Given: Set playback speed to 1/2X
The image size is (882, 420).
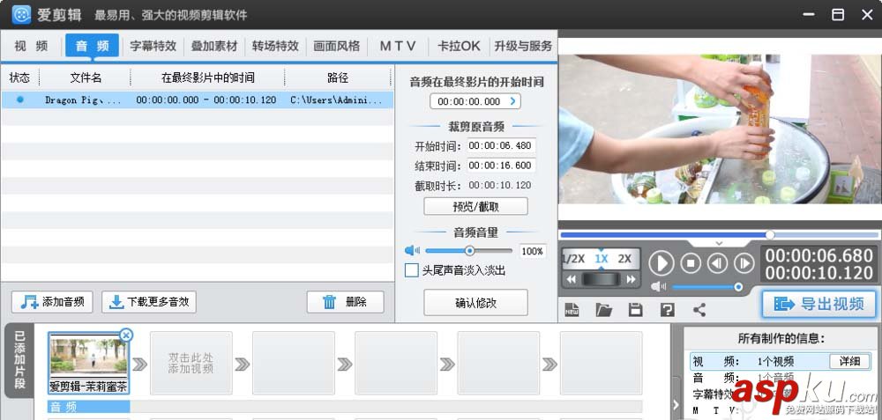Looking at the screenshot, I should (574, 259).
